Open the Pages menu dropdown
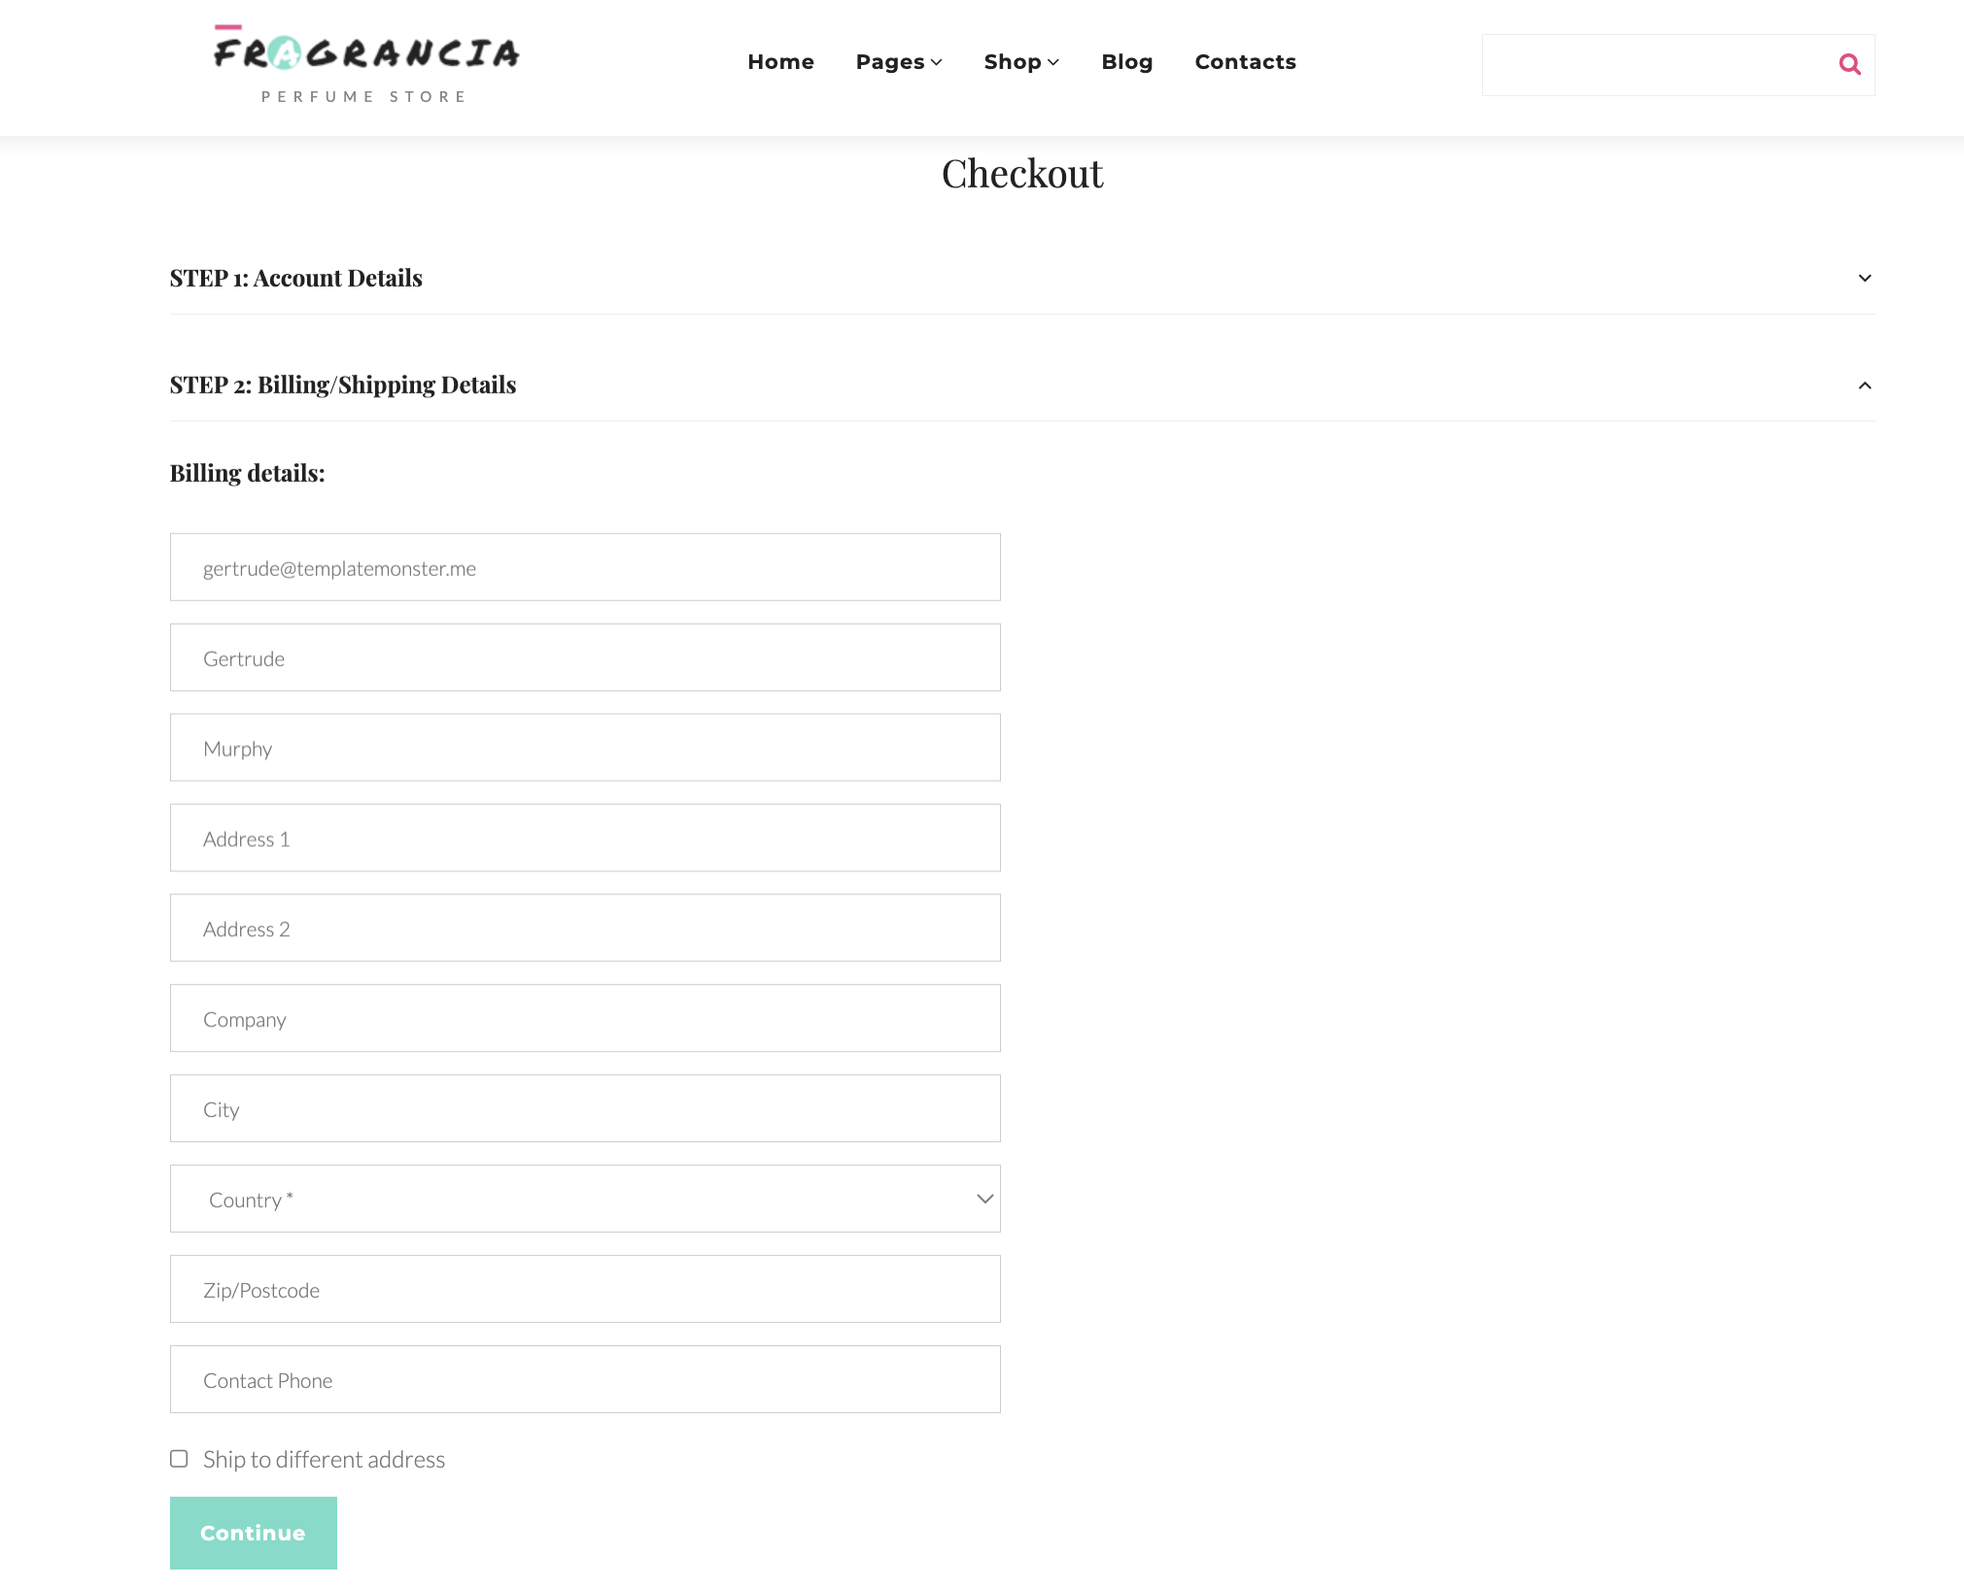The image size is (1964, 1588). point(899,62)
